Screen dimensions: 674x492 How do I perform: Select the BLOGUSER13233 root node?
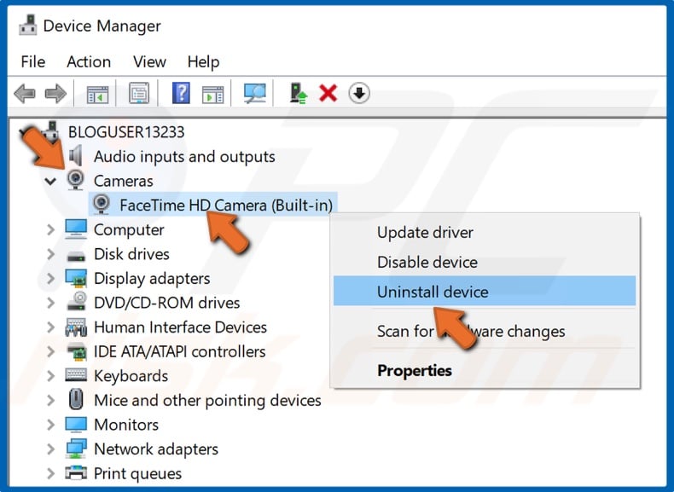[x=126, y=132]
